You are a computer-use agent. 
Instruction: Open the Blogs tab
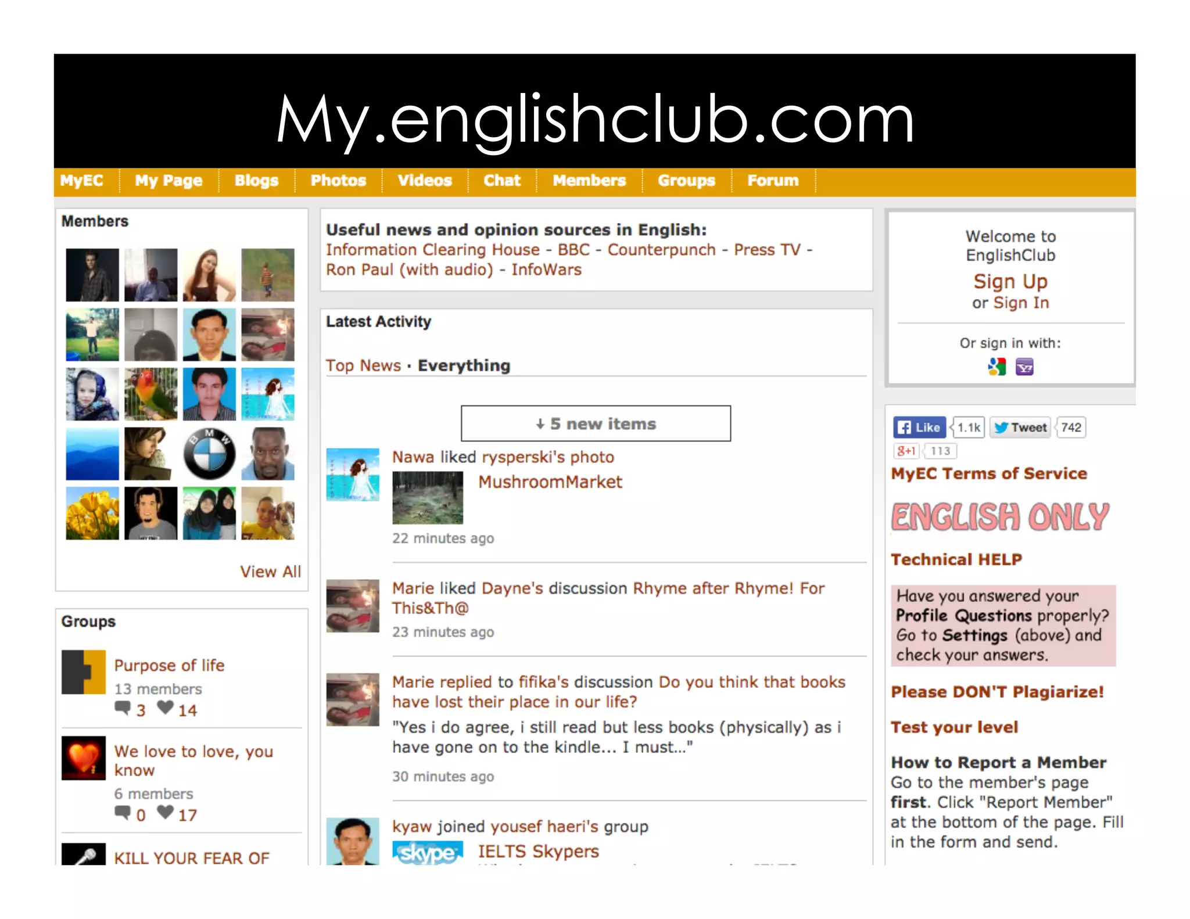tap(256, 181)
